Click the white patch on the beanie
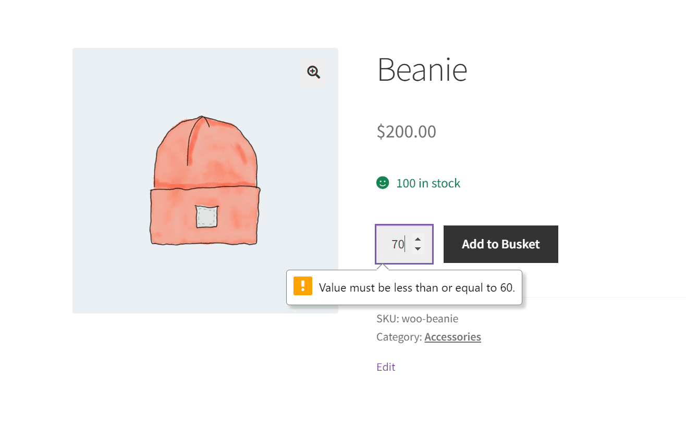The image size is (686, 427). click(206, 216)
